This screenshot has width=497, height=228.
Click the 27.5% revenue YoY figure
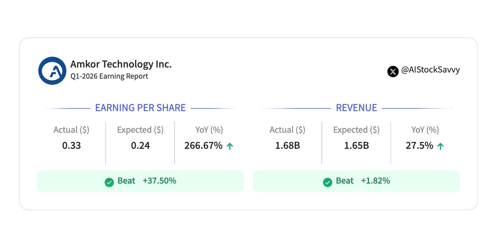(420, 146)
